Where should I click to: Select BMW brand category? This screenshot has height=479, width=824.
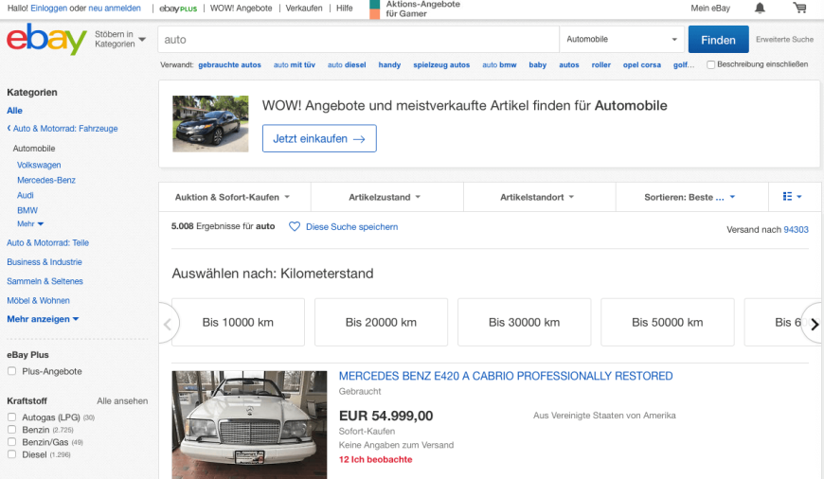point(27,210)
